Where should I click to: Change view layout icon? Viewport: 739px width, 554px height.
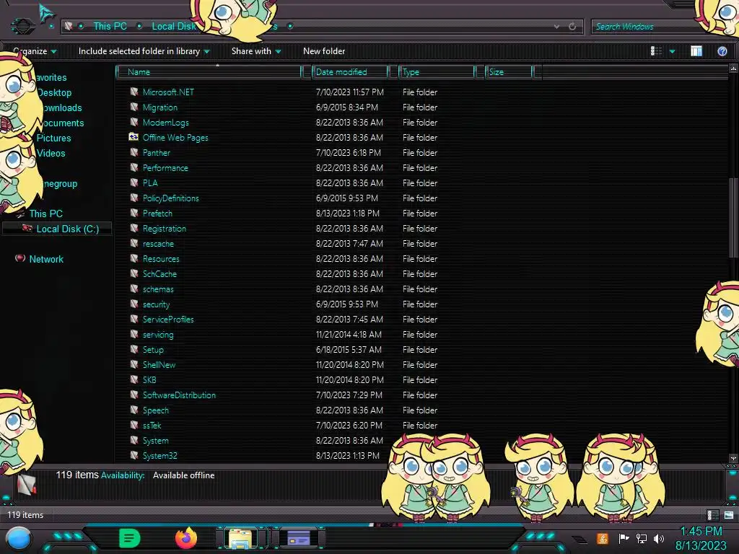[x=656, y=51]
